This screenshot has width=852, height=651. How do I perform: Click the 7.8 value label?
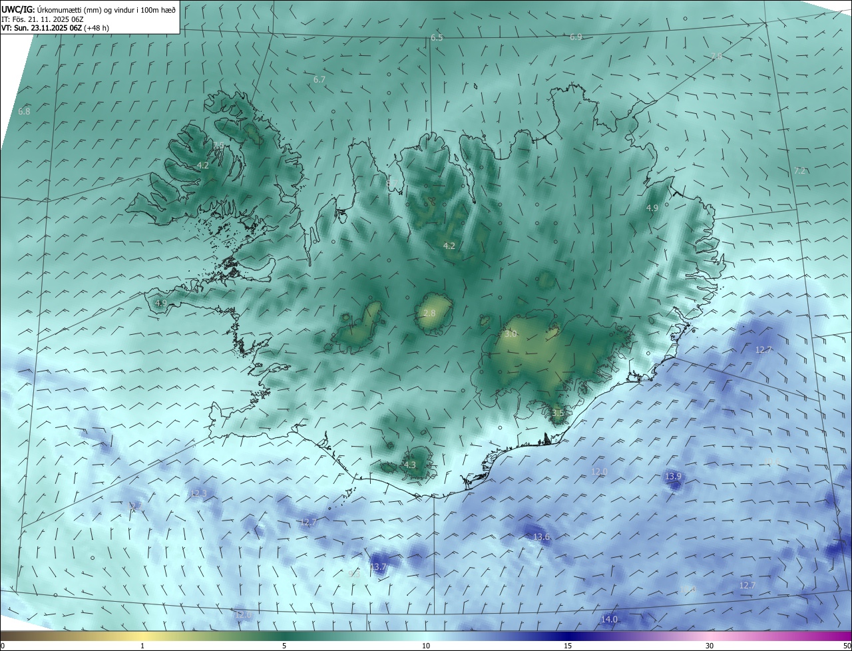click(716, 57)
